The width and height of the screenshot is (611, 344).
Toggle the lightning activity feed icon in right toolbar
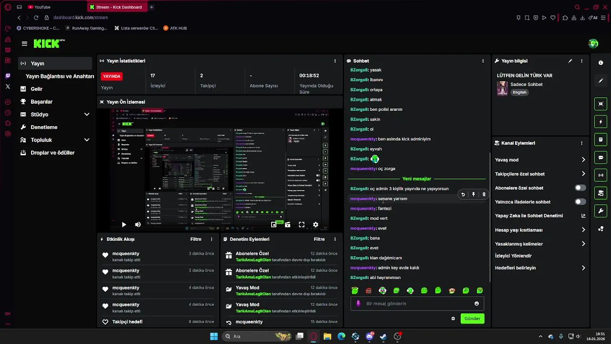(600, 122)
